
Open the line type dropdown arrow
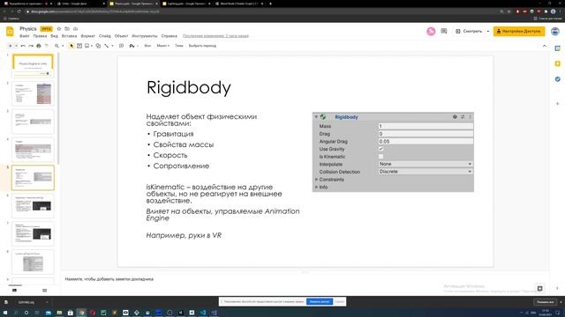click(112, 46)
